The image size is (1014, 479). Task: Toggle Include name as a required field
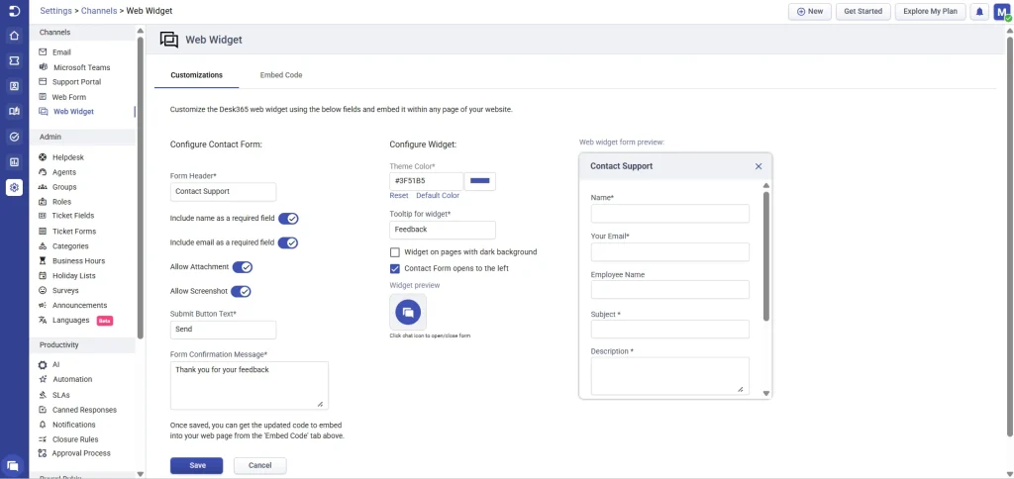(x=288, y=219)
